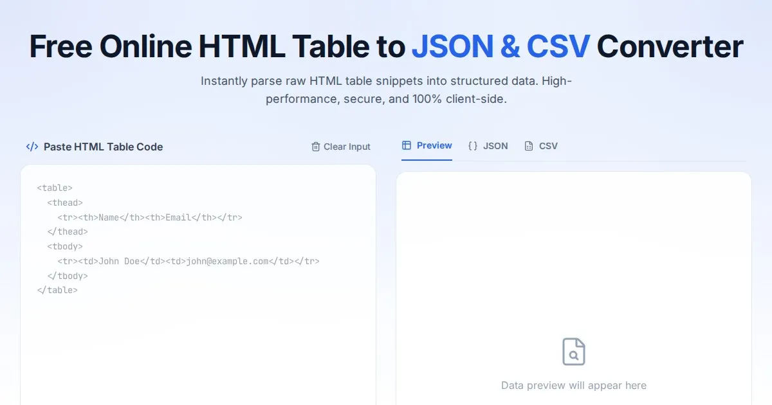
Task: Open the JSON output tab
Action: pos(488,146)
